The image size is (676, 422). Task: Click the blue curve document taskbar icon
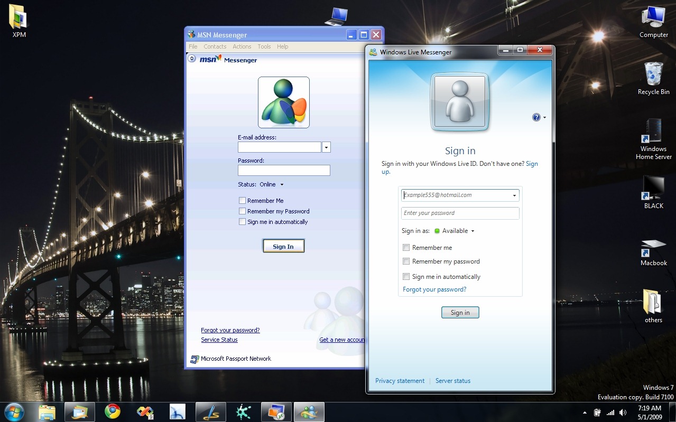[178, 412]
